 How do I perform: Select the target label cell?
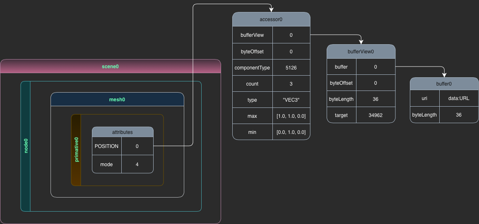tap(341, 115)
